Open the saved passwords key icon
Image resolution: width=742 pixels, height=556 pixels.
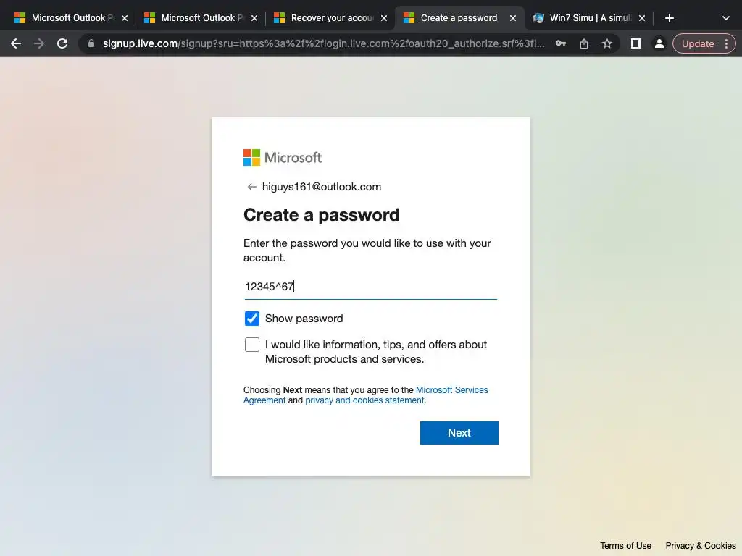(561, 43)
